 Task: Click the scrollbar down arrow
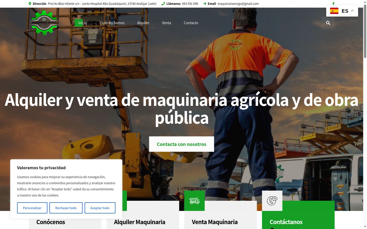365,226
